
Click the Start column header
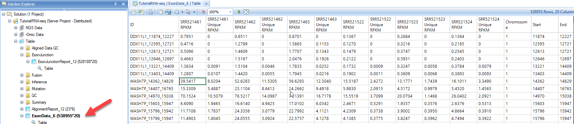click(545, 24)
